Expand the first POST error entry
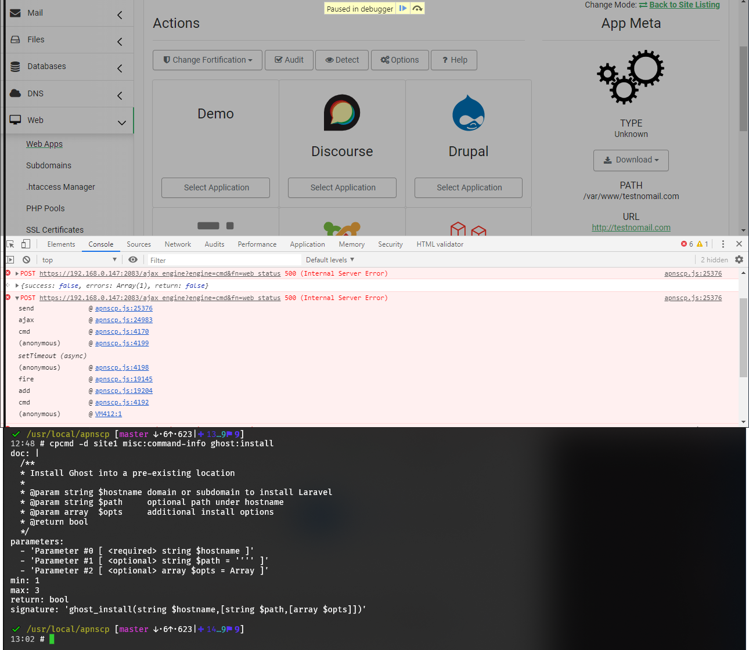The width and height of the screenshot is (749, 650). tap(17, 273)
